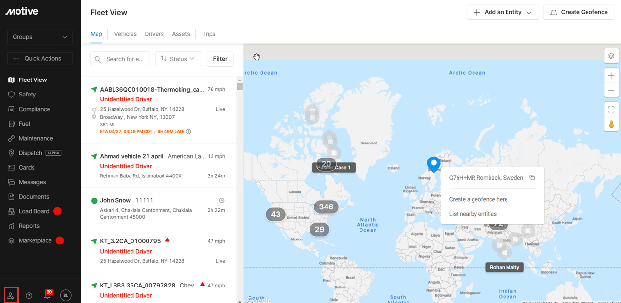
Task: Click the Filter button
Action: (220, 59)
